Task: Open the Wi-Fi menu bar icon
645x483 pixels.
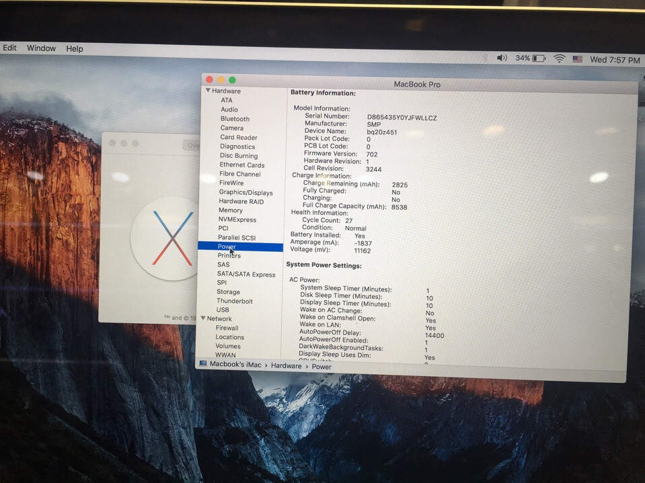Action: pos(560,58)
